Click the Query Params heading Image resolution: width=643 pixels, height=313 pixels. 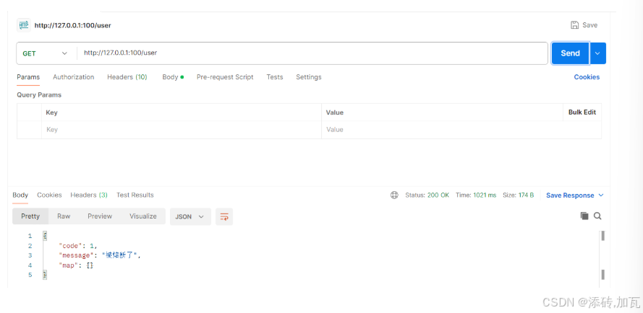(39, 95)
